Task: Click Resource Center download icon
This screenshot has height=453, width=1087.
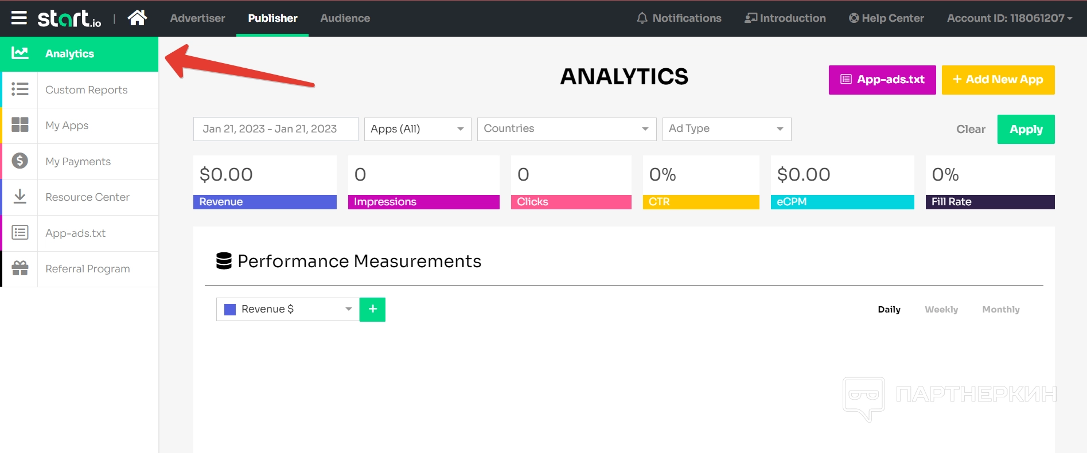Action: (x=20, y=197)
